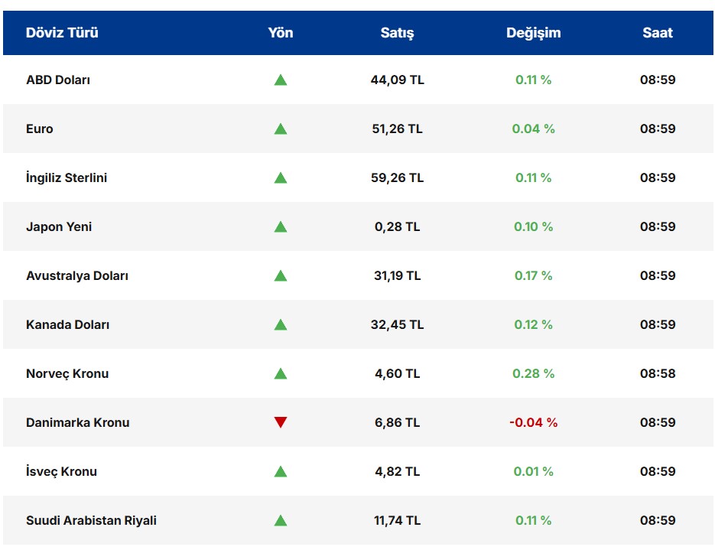Viewport: 715px width, 550px height.
Task: Click the 0.28 % change for Norveç Kronu
Action: pyautogui.click(x=533, y=373)
